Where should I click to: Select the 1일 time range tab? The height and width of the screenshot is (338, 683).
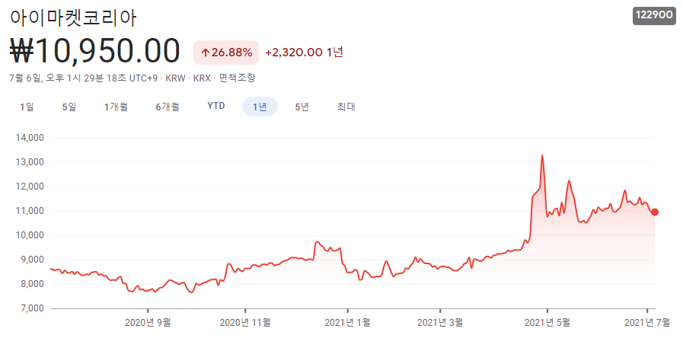(x=27, y=107)
